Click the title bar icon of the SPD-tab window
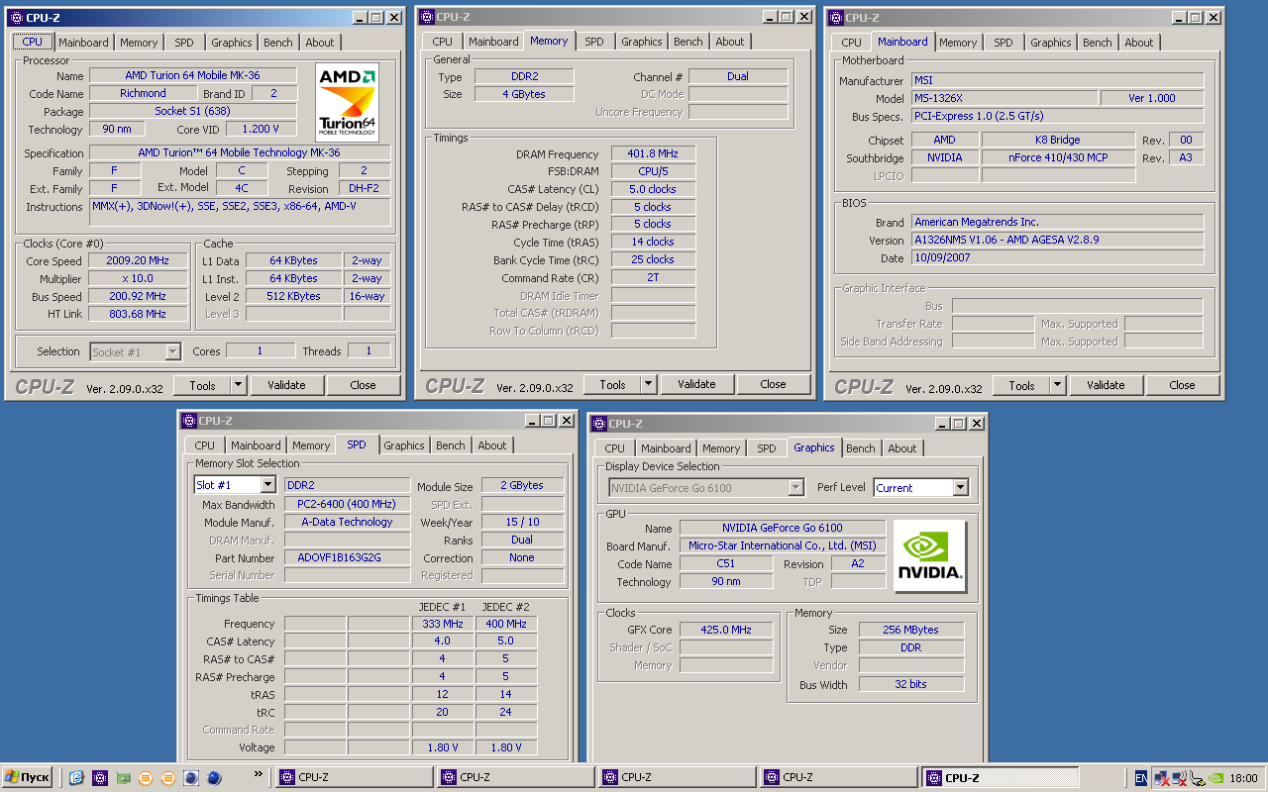The width and height of the screenshot is (1268, 792). click(189, 421)
